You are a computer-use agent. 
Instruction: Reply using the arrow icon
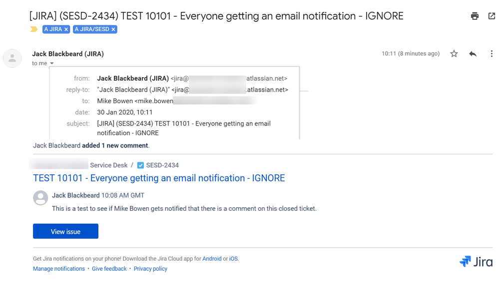(x=473, y=54)
